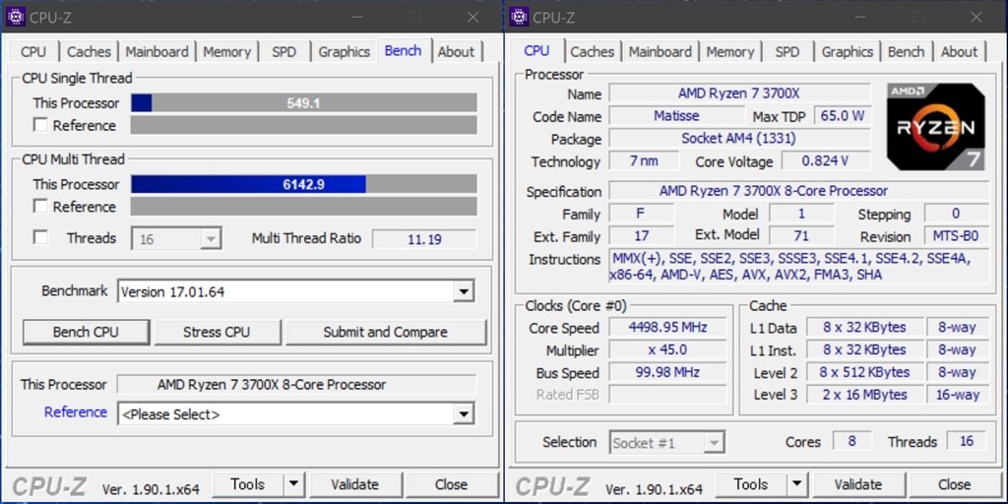Click the Code Name value Matisse
The width and height of the screenshot is (1008, 504).
tap(676, 116)
